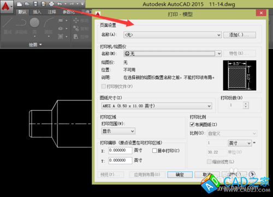Image resolution: width=273 pixels, height=197 pixels.
Task: Switch to the 参数化 ribbon tab
Action: coord(69,12)
